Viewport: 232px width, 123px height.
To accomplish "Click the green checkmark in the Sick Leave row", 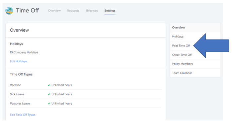I will pos(49,94).
